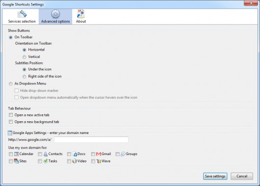The height and width of the screenshot is (186, 260).
Task: Check the Calendar domain checkbox
Action: 11,154
